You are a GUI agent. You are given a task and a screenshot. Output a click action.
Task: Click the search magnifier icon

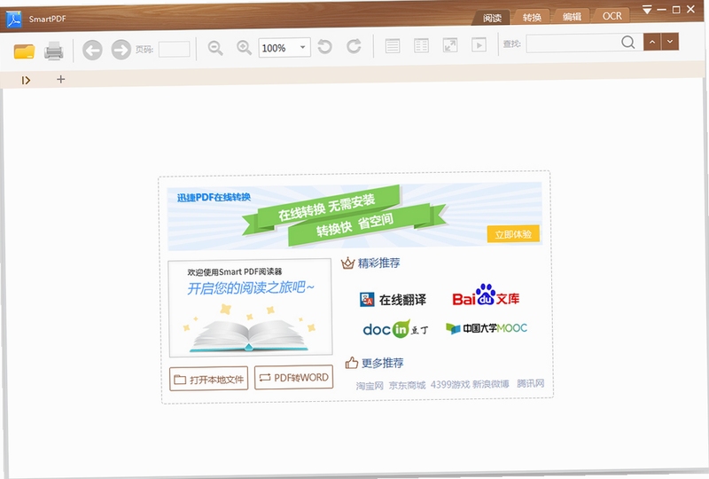(x=628, y=42)
